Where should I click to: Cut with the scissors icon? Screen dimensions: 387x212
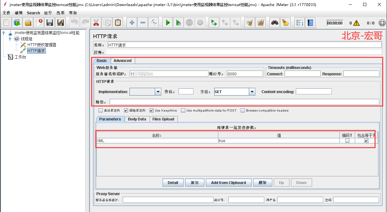point(96,23)
